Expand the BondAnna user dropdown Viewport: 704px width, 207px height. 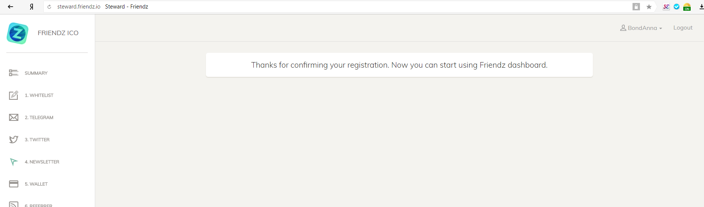[641, 28]
